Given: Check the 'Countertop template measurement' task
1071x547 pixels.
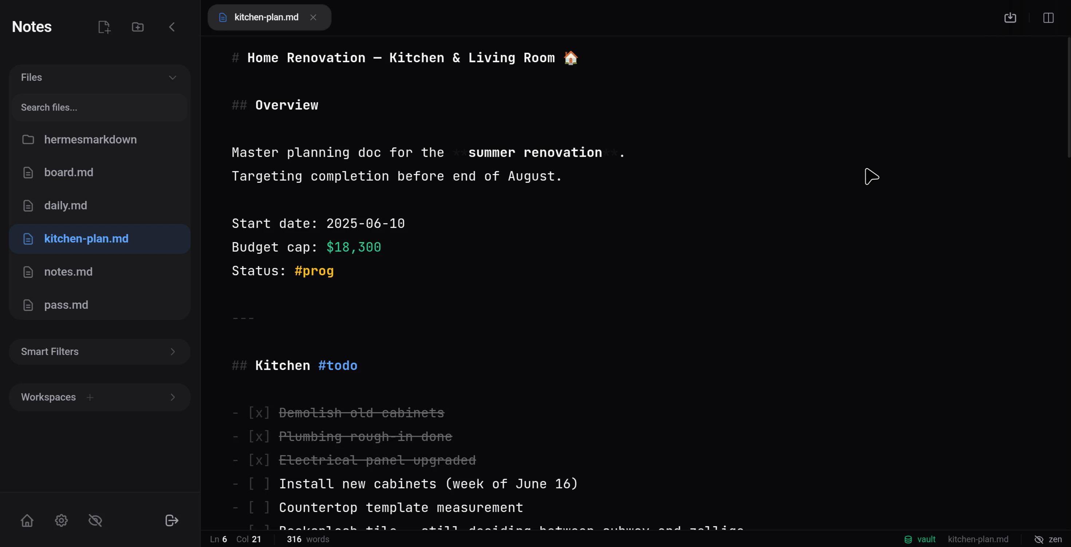Looking at the screenshot, I should tap(259, 508).
